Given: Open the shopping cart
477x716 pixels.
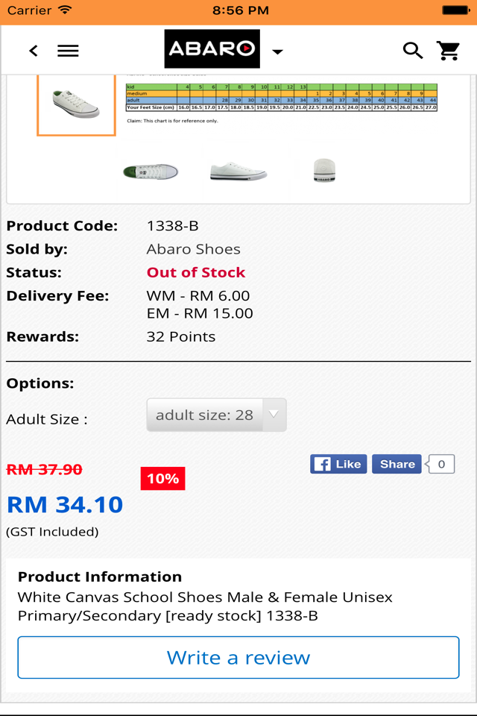Looking at the screenshot, I should tap(449, 51).
